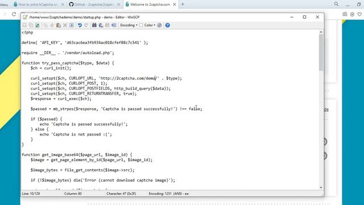The width and height of the screenshot is (364, 205).
Task: Open Find using the binoculars icon
Action: point(94,25)
